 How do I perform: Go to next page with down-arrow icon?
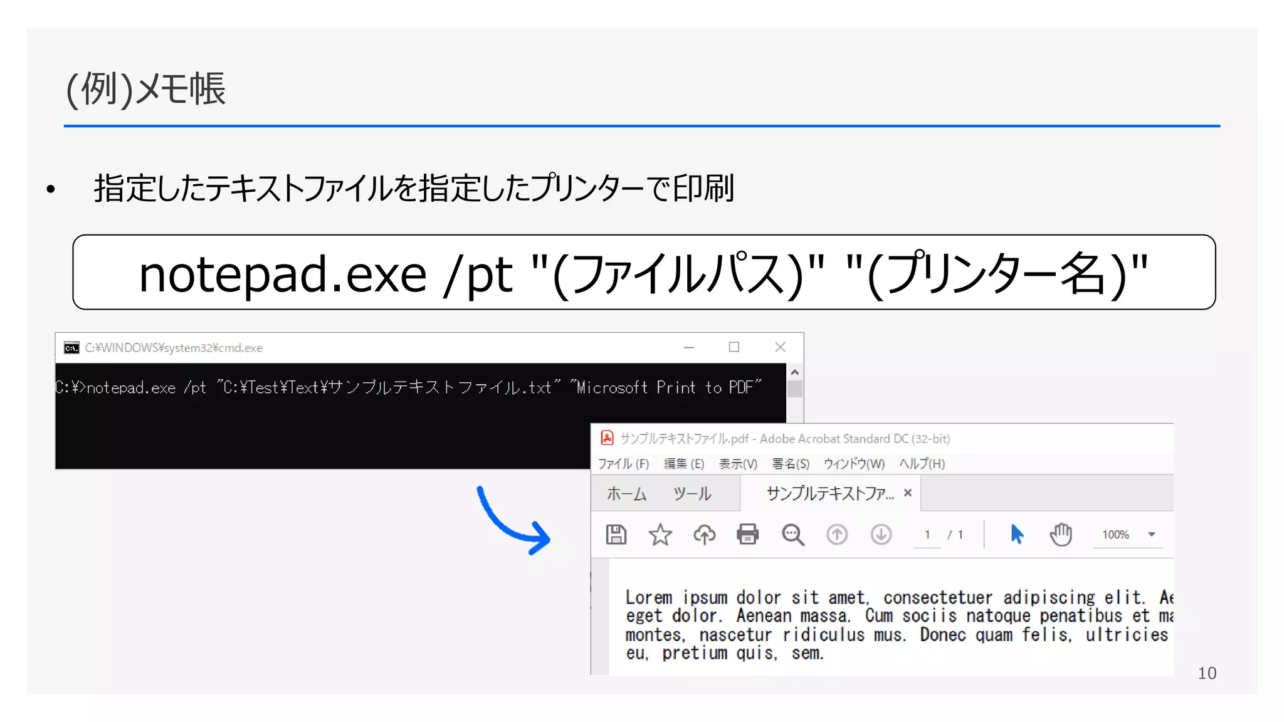point(881,535)
